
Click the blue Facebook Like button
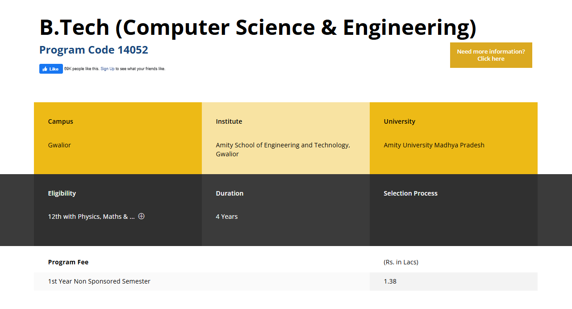50,68
